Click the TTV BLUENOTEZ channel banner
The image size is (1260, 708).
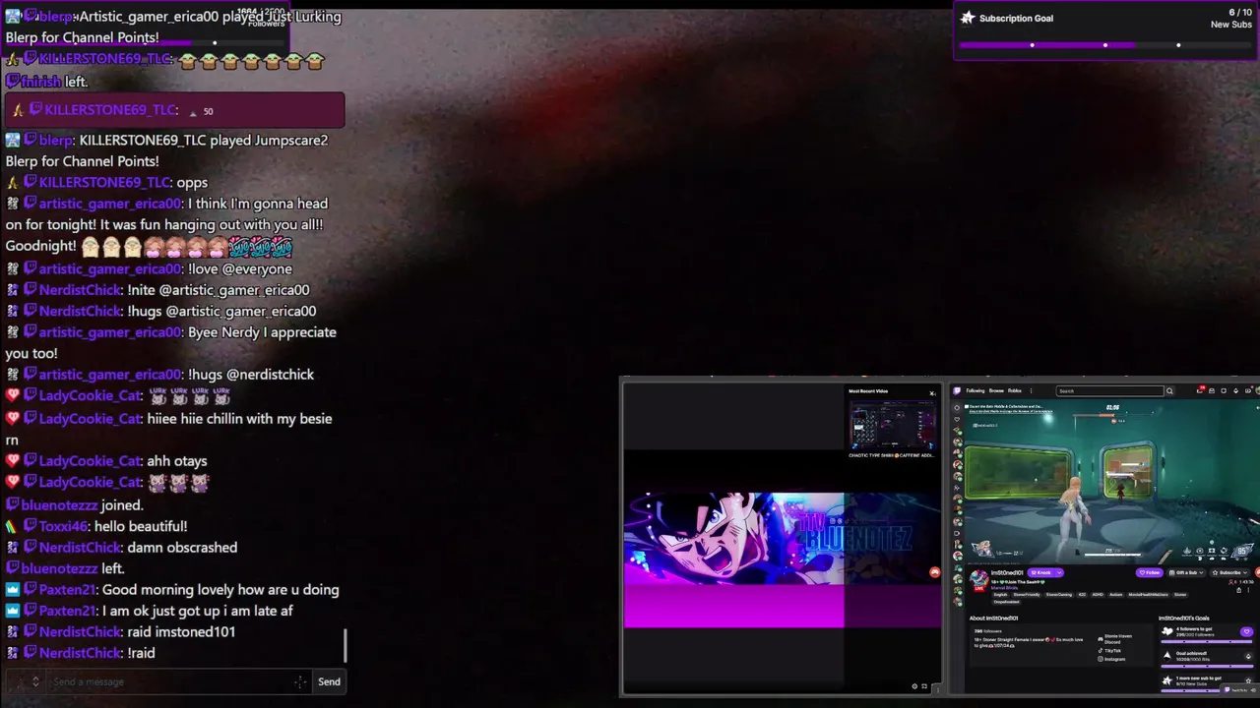click(783, 539)
